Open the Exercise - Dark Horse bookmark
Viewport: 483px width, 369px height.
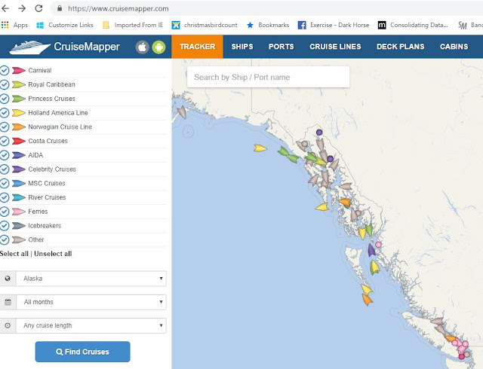click(334, 25)
